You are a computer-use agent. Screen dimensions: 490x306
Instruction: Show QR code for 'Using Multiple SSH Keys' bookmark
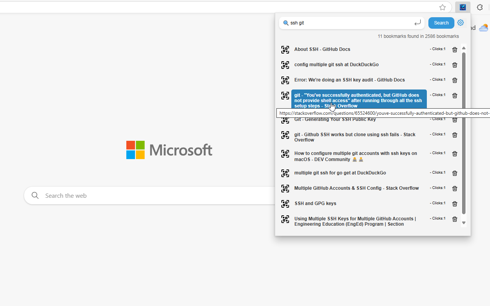(x=285, y=219)
